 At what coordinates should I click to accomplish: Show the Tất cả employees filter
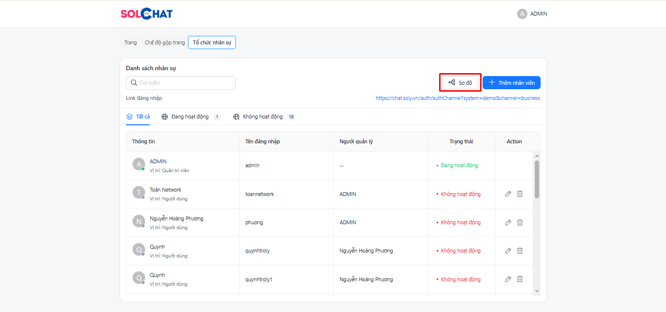tap(138, 117)
